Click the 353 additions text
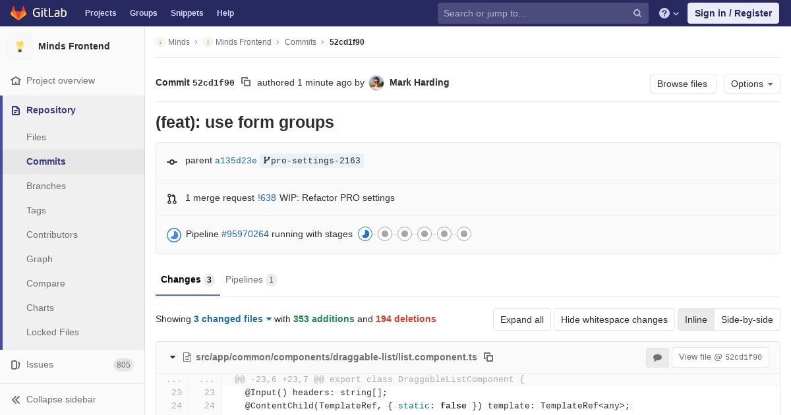This screenshot has height=415, width=791. 324,319
